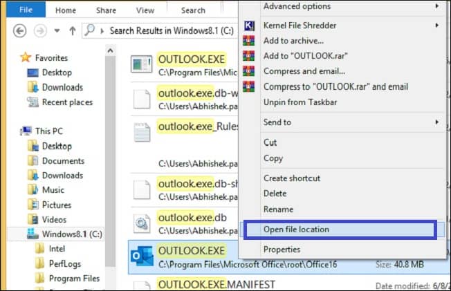Click the This PC computer icon
This screenshot has width=451, height=291.
tap(26, 131)
